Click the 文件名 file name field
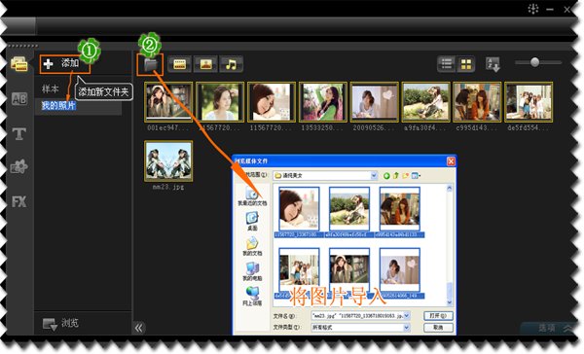 pyautogui.click(x=360, y=316)
